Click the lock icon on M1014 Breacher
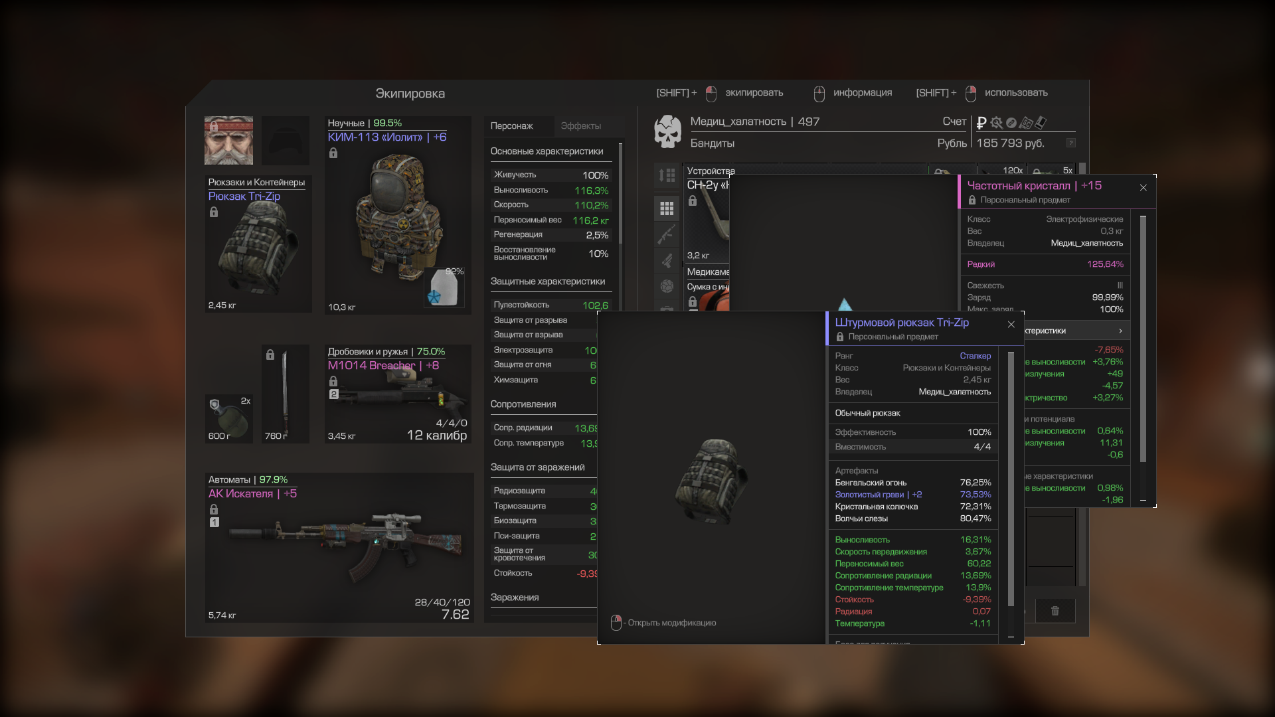Screen dimensions: 1275x717 click(333, 381)
